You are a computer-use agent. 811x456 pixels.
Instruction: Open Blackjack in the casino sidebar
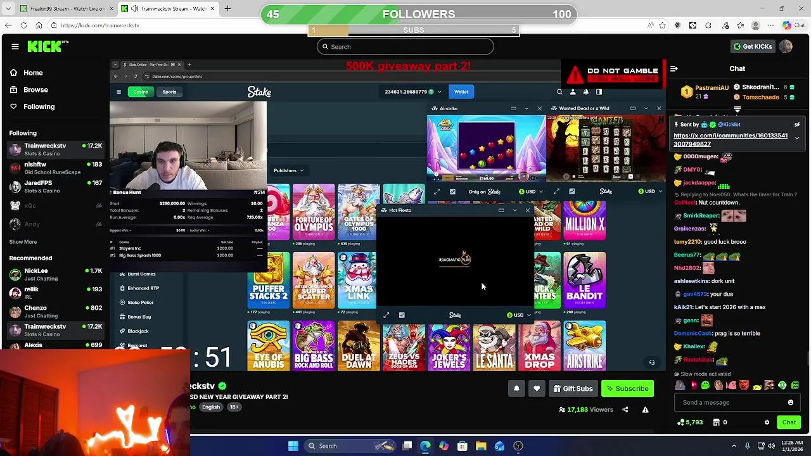(x=137, y=331)
